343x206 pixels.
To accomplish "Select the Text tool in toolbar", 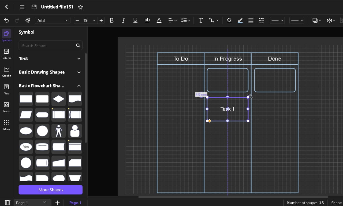I will pos(200,20).
